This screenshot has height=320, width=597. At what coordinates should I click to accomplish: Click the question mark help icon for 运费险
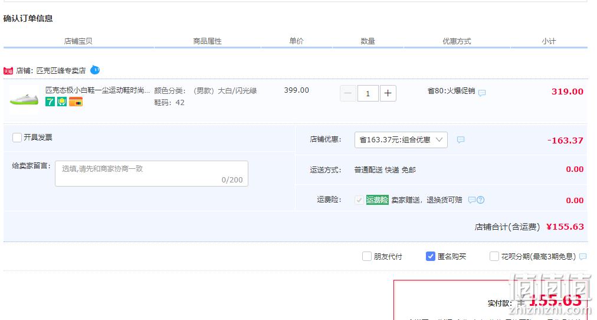(481, 200)
